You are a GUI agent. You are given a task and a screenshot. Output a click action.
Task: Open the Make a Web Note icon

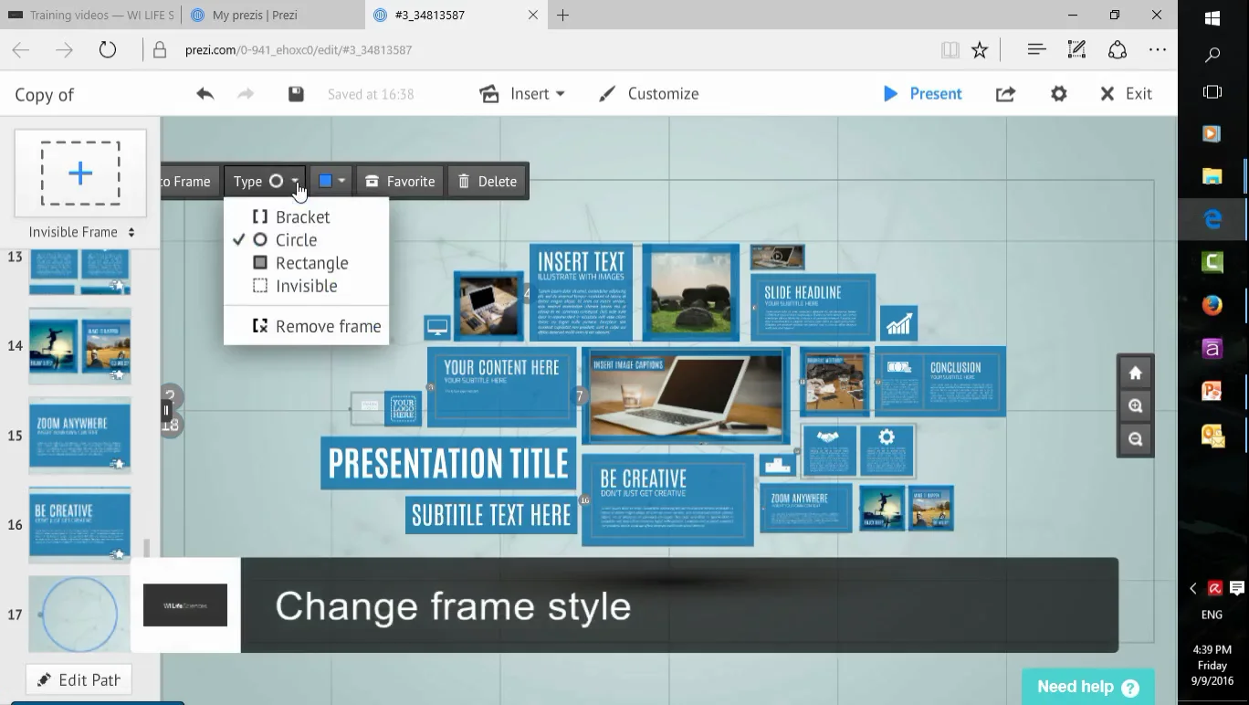coord(1076,50)
